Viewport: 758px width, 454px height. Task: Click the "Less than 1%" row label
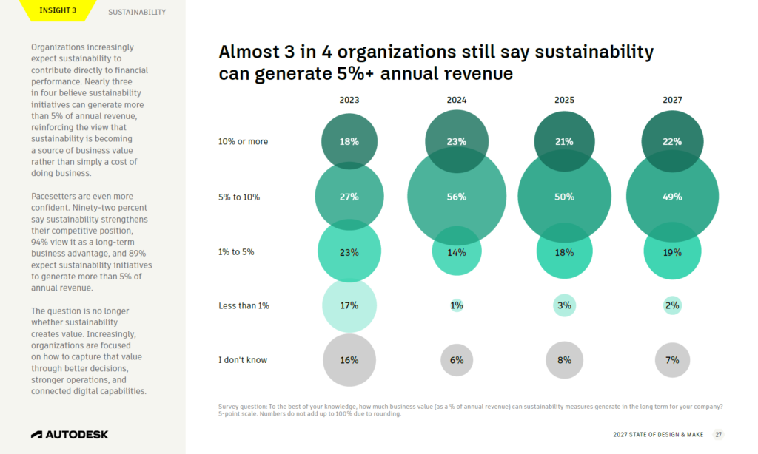(244, 305)
